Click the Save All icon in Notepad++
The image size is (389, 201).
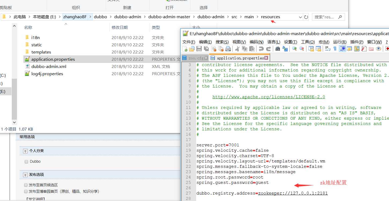(x=206, y=49)
